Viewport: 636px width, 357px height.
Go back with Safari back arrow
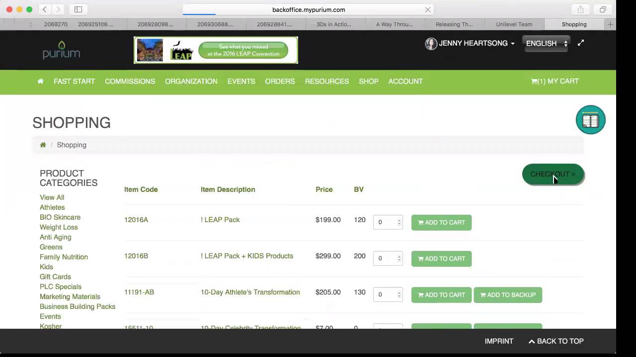tap(44, 9)
